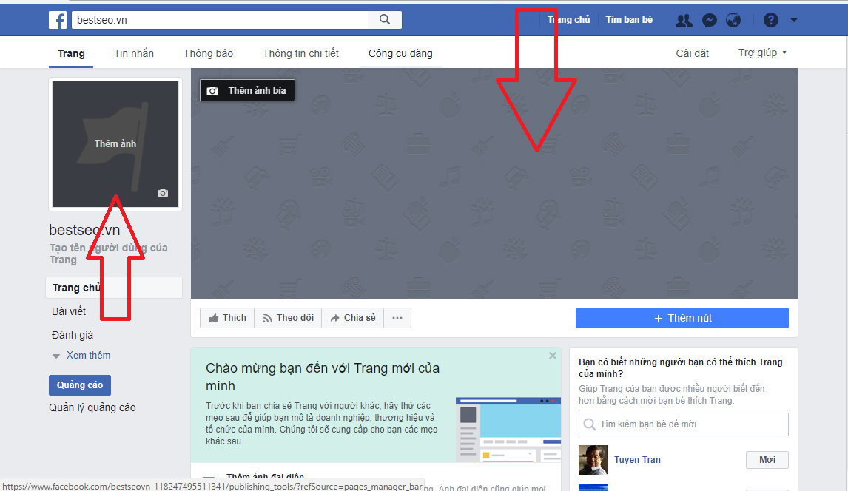Viewport: 848px width, 491px height.
Task: Click the help question mark icon
Action: 770,20
